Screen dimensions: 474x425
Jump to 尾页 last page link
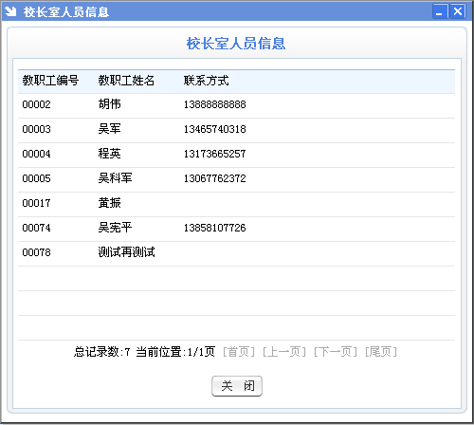coord(381,352)
